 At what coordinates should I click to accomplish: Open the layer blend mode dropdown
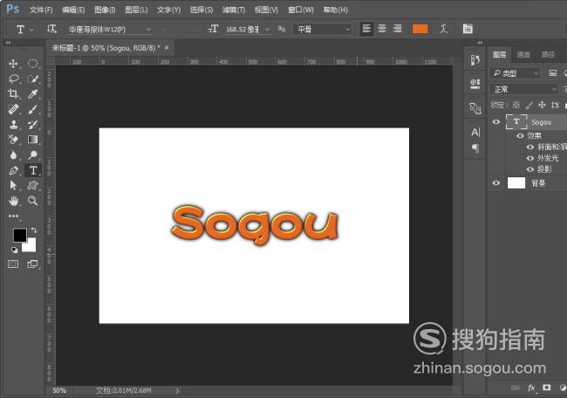coord(524,89)
